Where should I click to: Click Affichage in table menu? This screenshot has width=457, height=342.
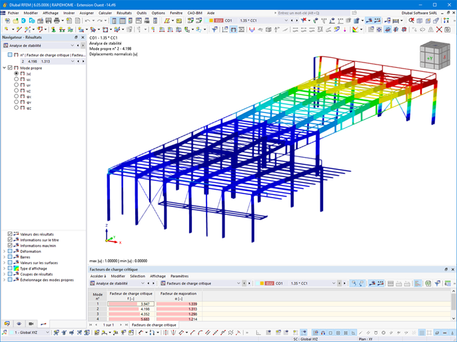(x=158, y=276)
